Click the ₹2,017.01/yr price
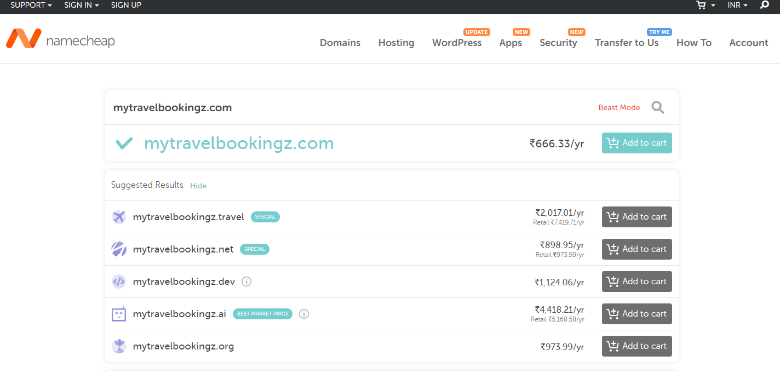The image size is (780, 373). tap(560, 213)
